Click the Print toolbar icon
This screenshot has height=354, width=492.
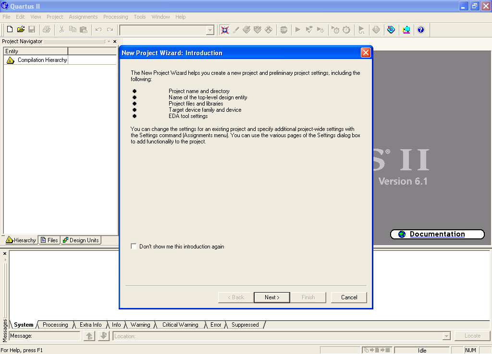pyautogui.click(x=47, y=30)
